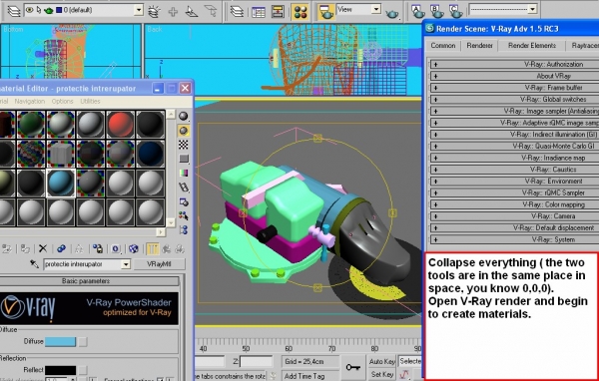599x381 pixels.
Task: Open the blue Diffuse color swatch
Action: [60, 342]
